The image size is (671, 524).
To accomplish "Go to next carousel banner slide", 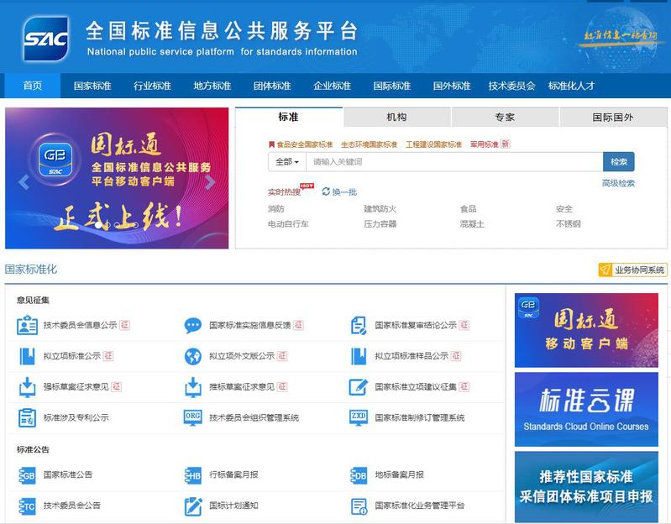I will pyautogui.click(x=210, y=182).
